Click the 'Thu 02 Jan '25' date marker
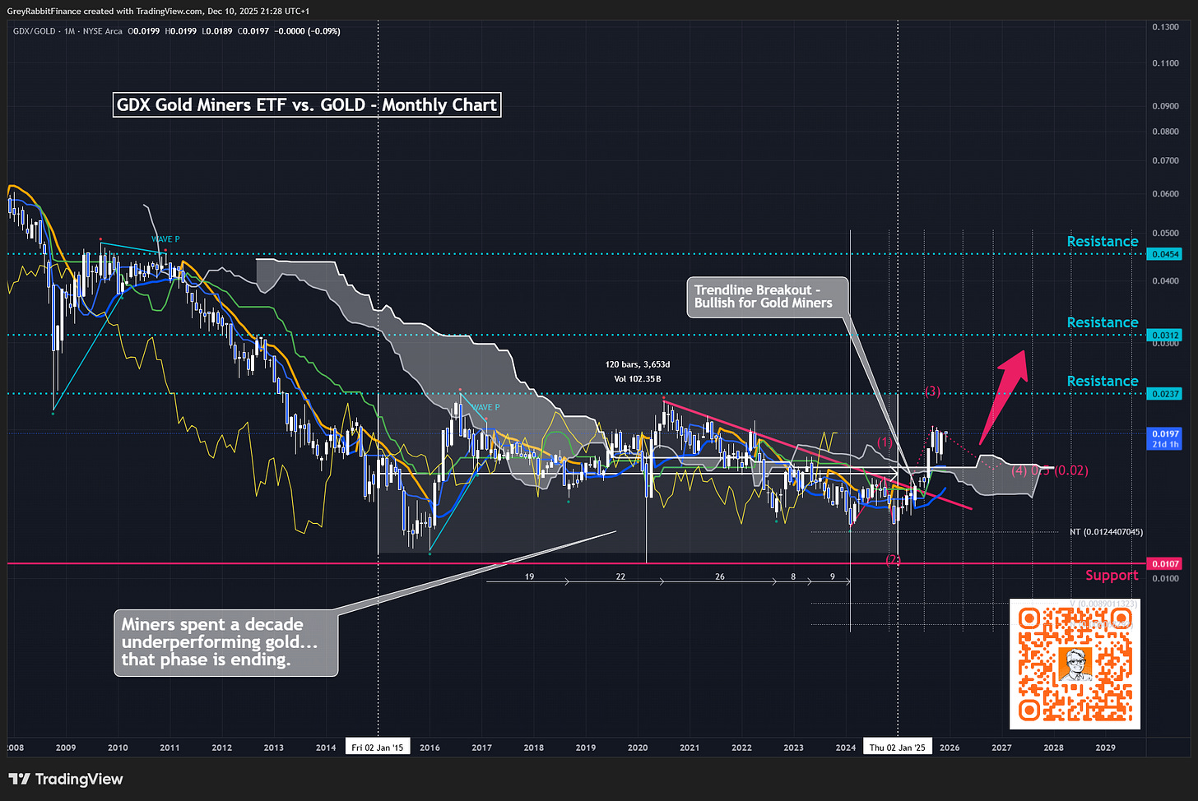 point(898,748)
